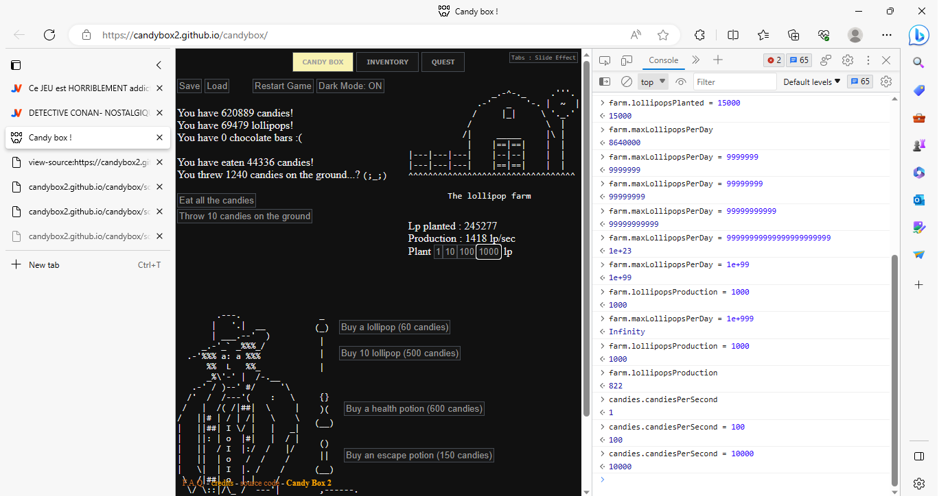Viewport: 939px width, 496px height.
Task: Open Split screen icon
Action: [x=733, y=35]
